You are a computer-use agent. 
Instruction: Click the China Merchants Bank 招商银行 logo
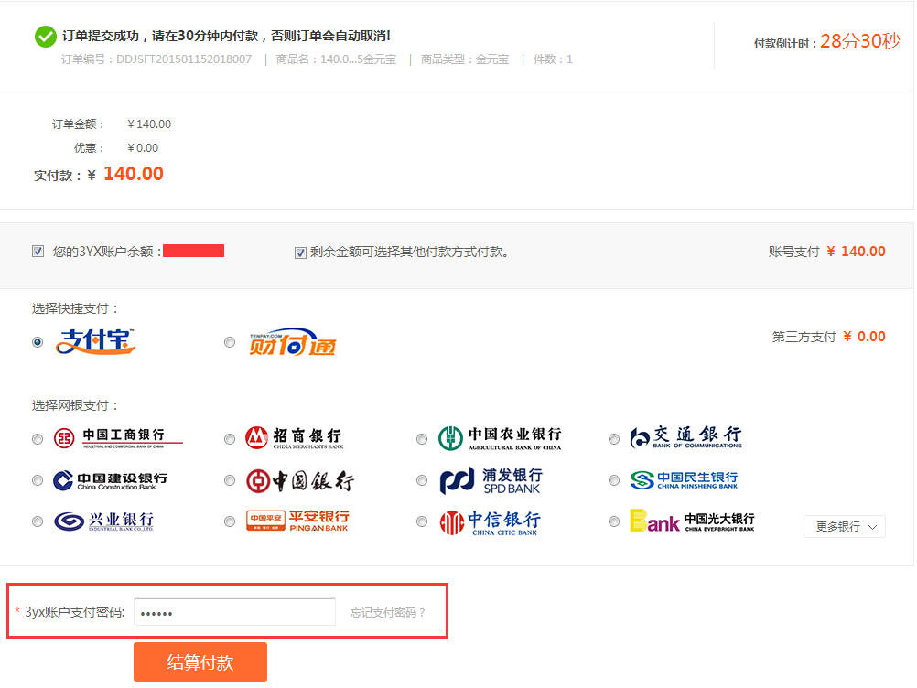tap(294, 438)
